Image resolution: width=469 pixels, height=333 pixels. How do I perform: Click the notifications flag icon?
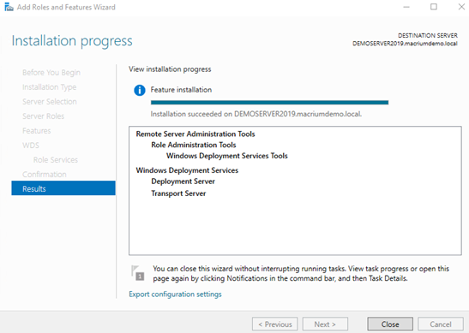(137, 273)
